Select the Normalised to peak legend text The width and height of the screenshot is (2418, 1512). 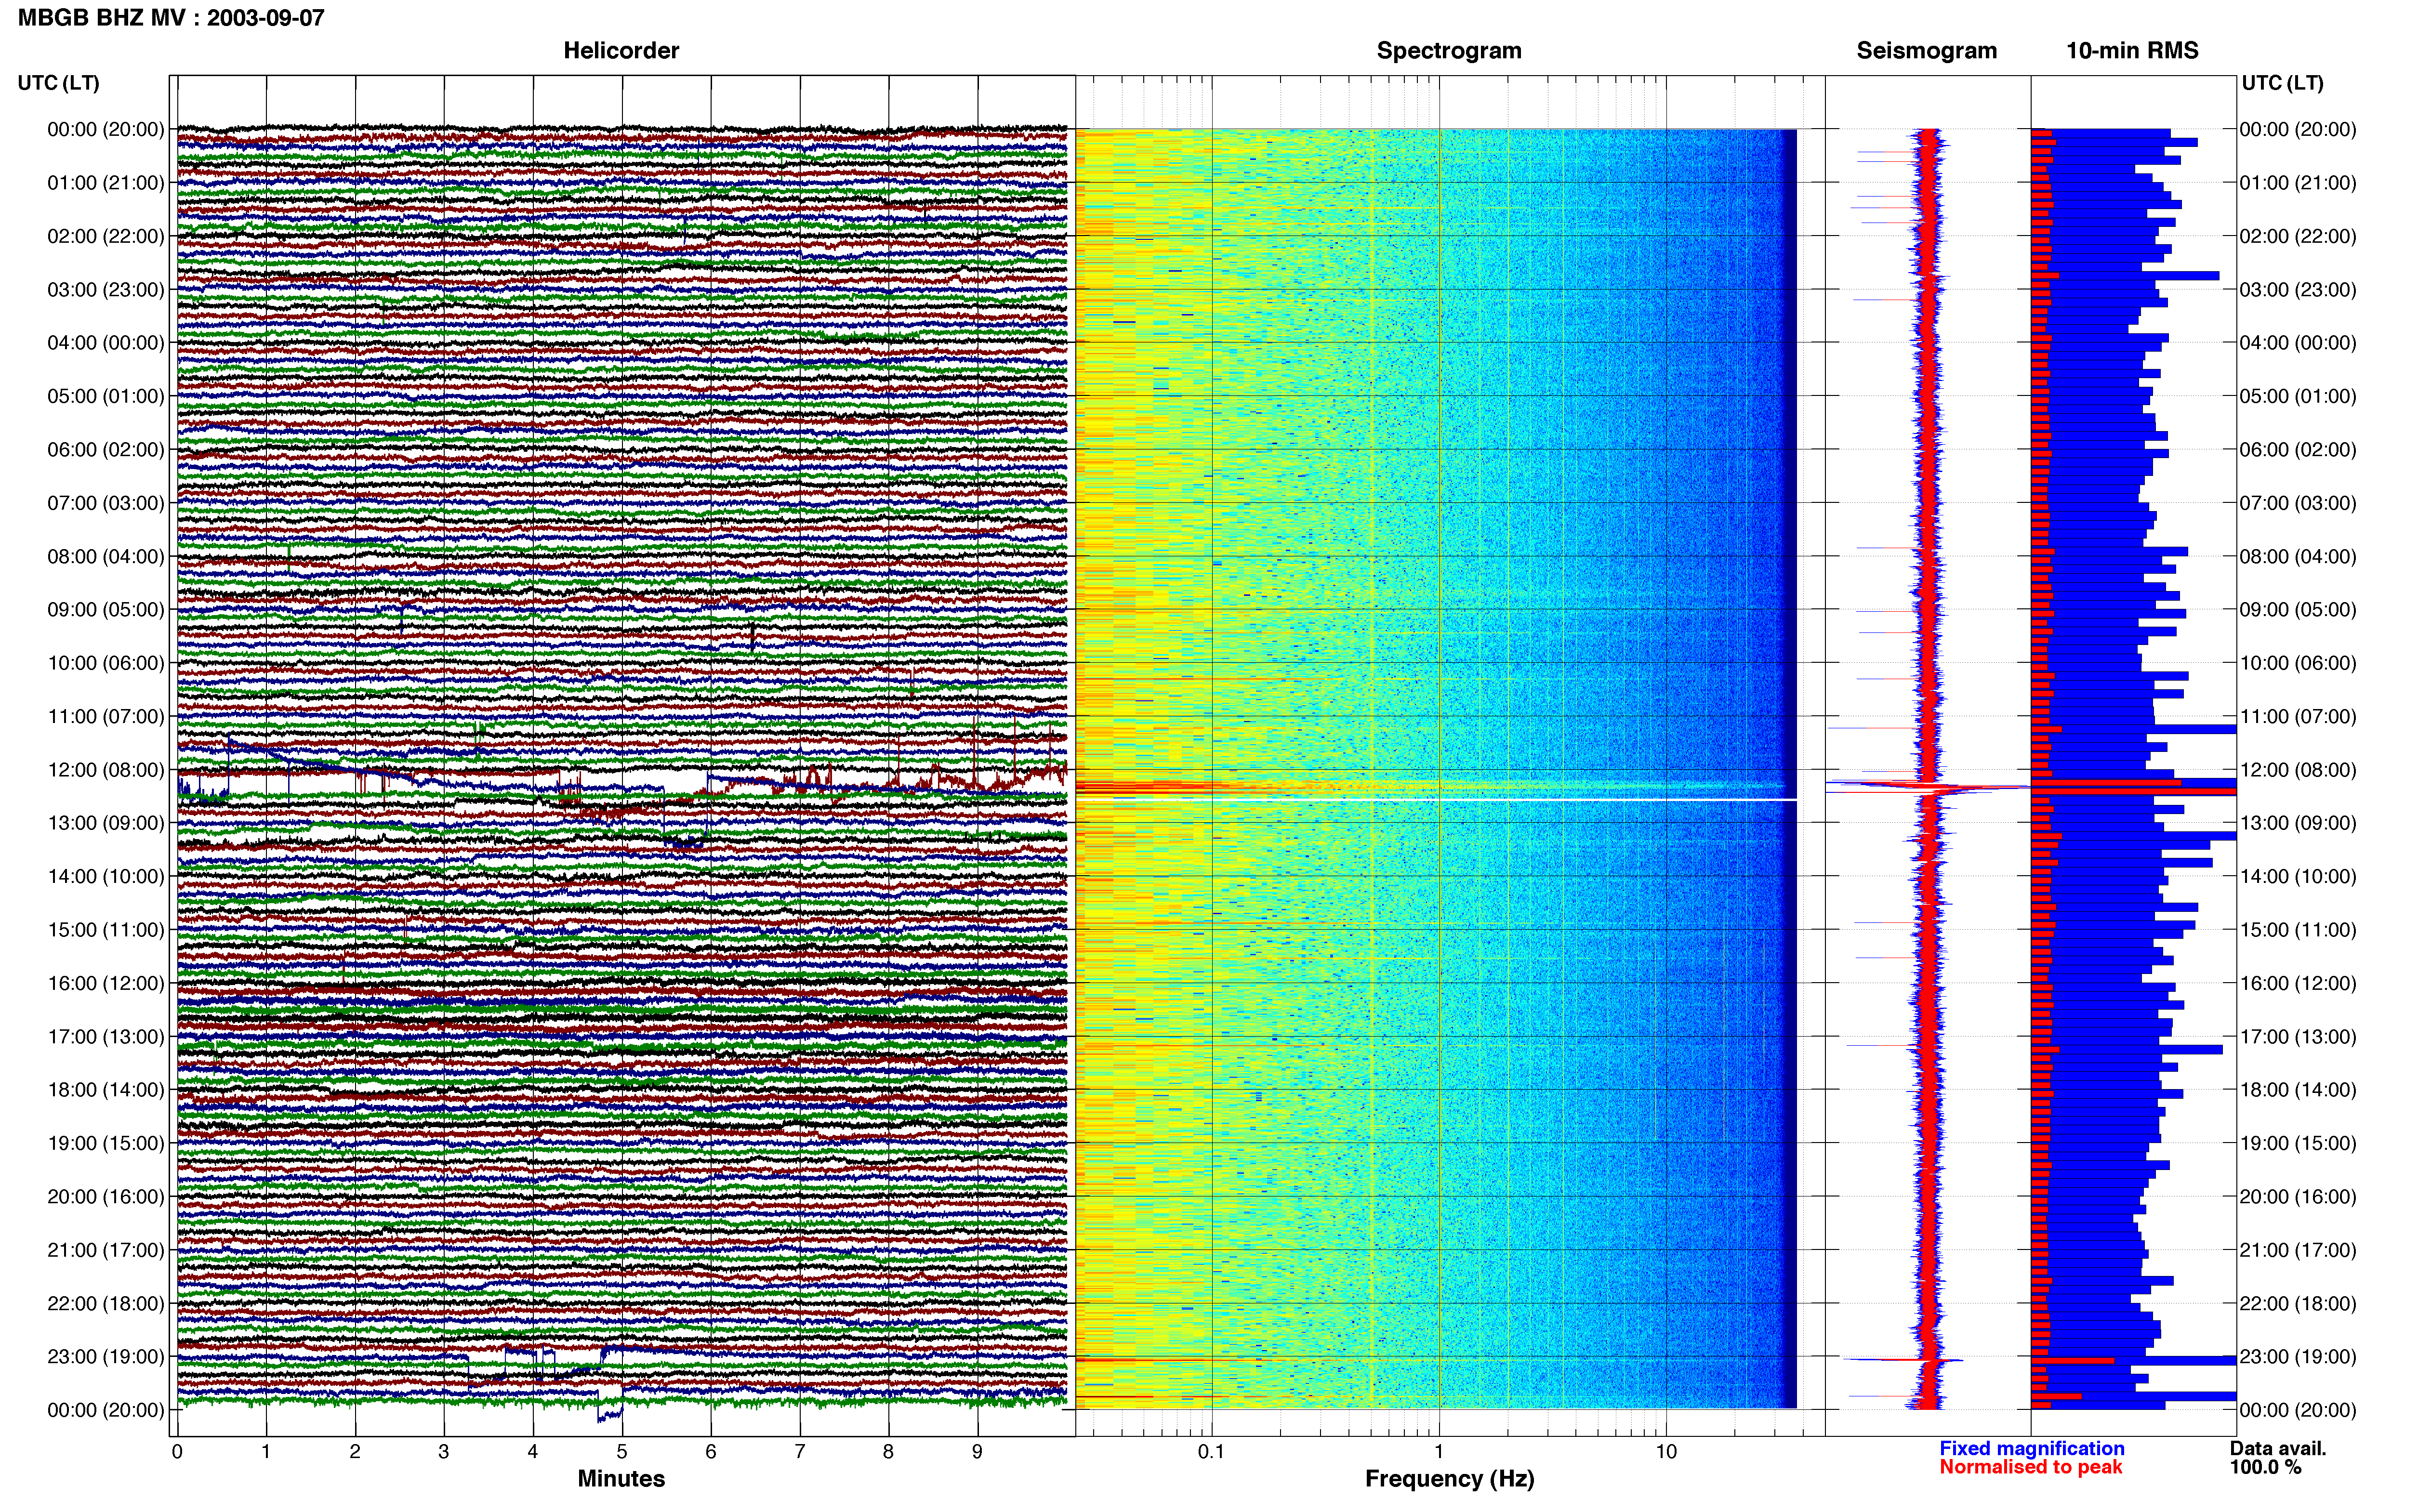[2030, 1467]
